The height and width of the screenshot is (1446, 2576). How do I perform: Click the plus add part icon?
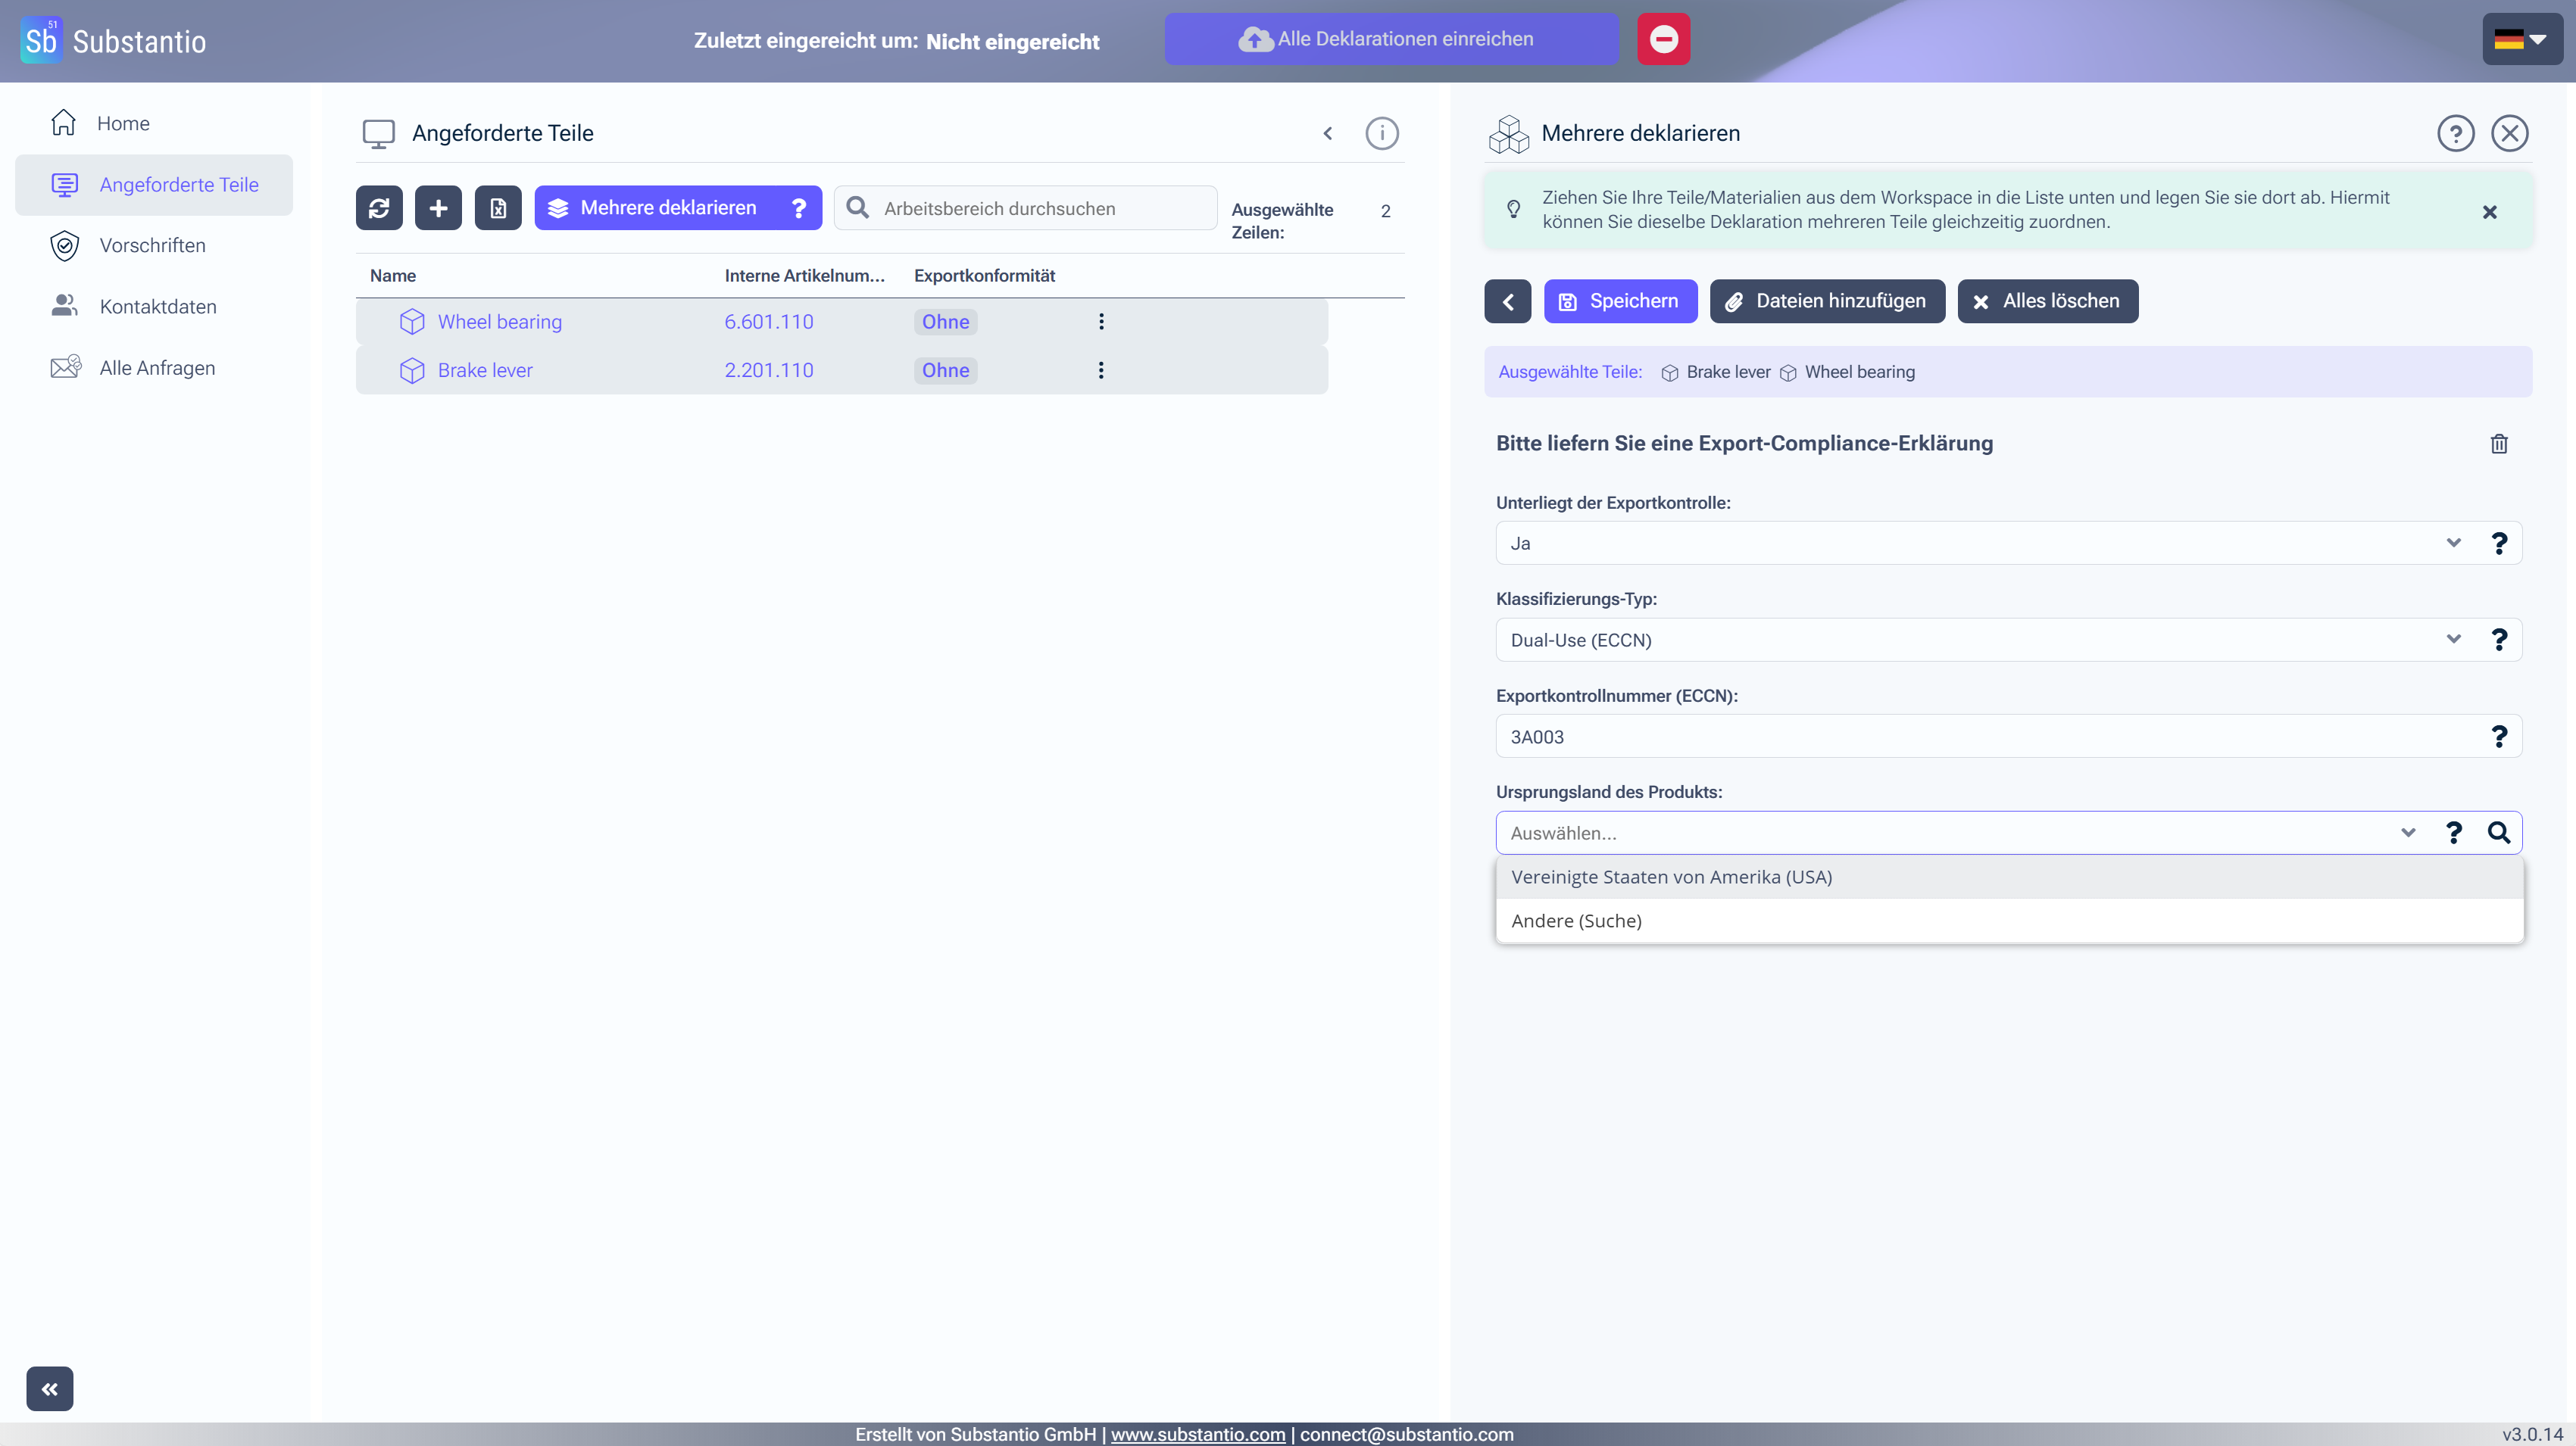438,208
